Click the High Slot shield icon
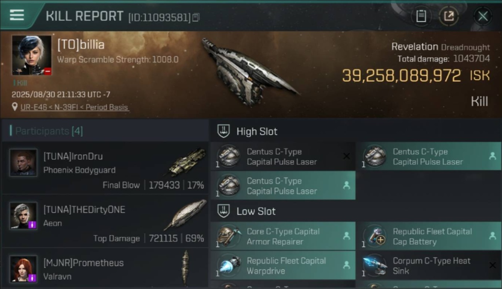Image resolution: width=502 pixels, height=289 pixels. click(224, 131)
